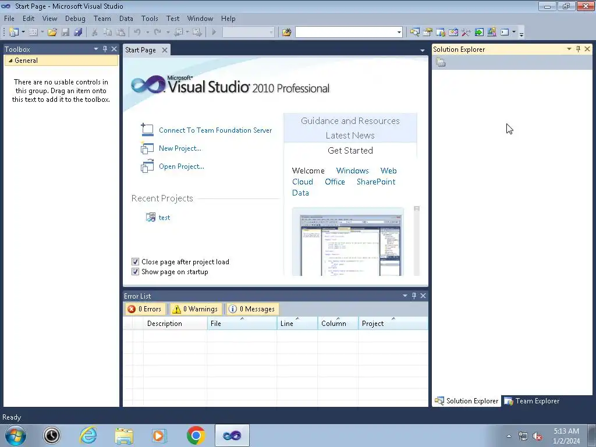Open the toolbar options overflow arrow
This screenshot has width=596, height=447.
[x=521, y=34]
